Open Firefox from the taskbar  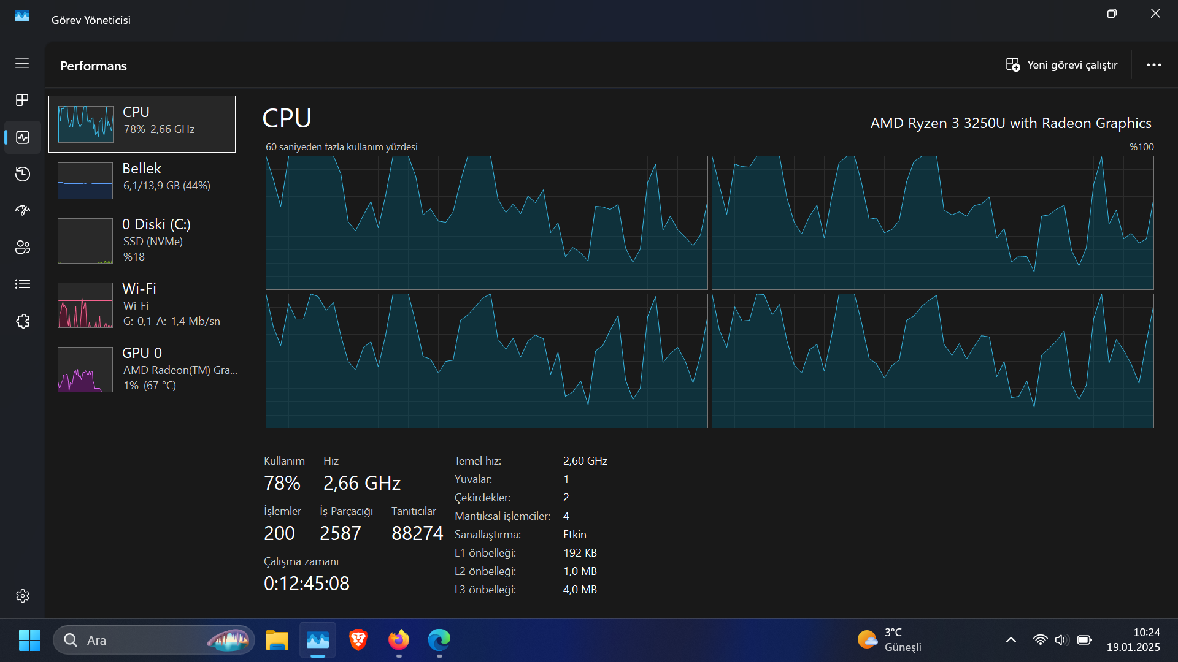click(399, 640)
